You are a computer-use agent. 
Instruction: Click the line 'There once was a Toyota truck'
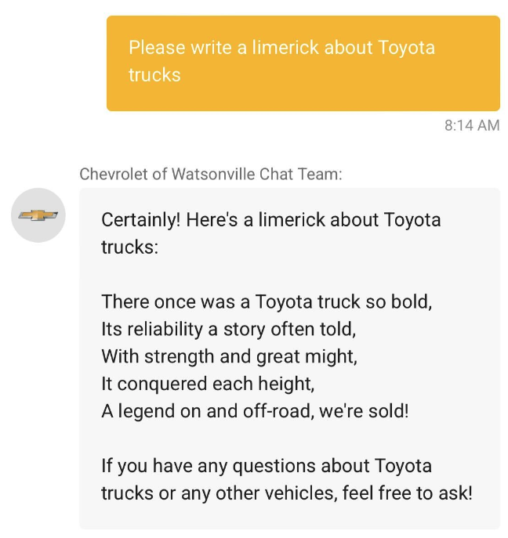[267, 302]
